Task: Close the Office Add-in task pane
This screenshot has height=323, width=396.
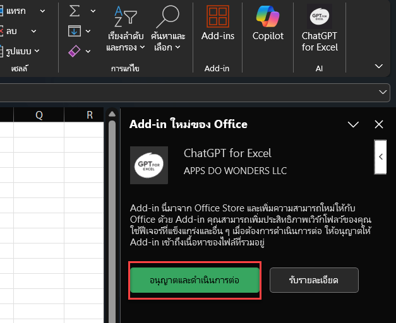Action: pyautogui.click(x=379, y=124)
